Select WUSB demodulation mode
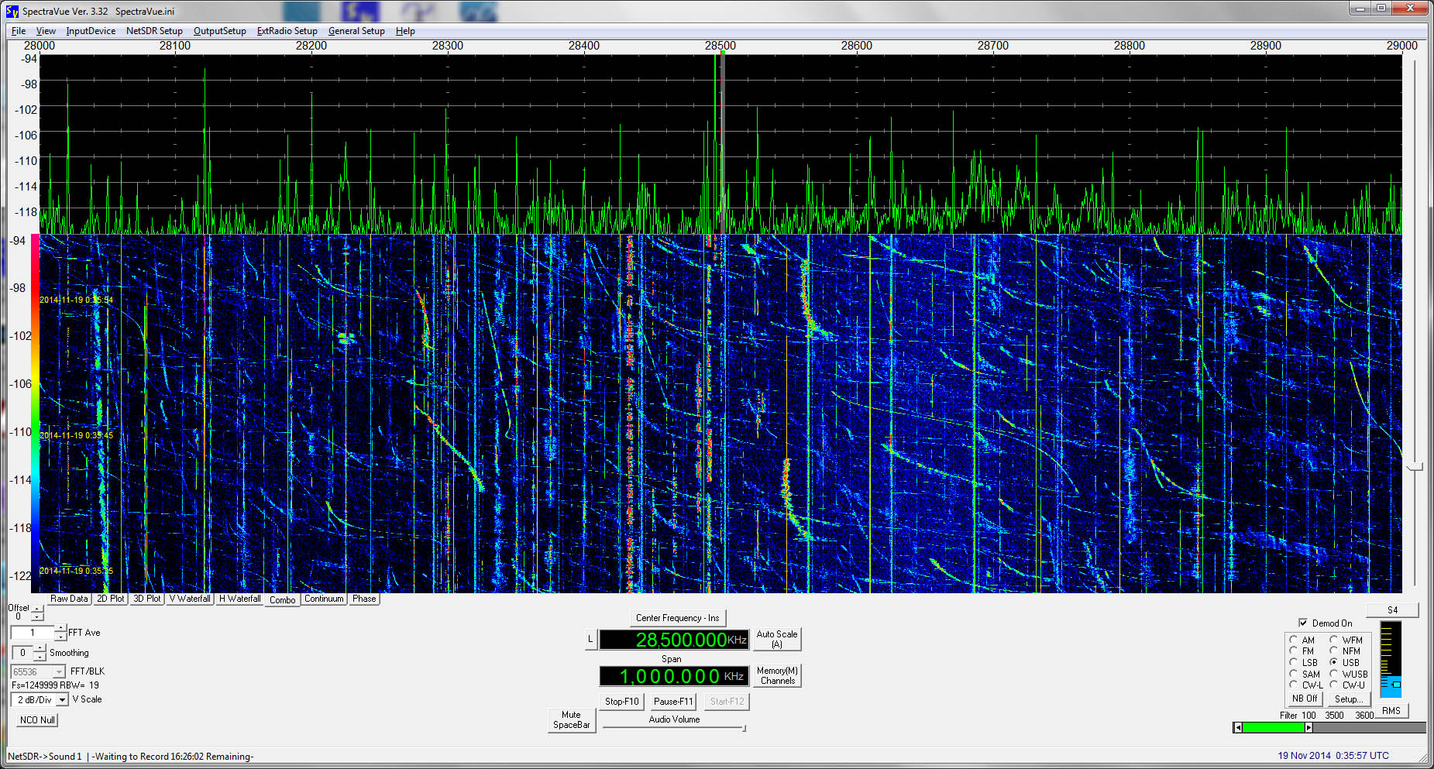 tap(1334, 674)
